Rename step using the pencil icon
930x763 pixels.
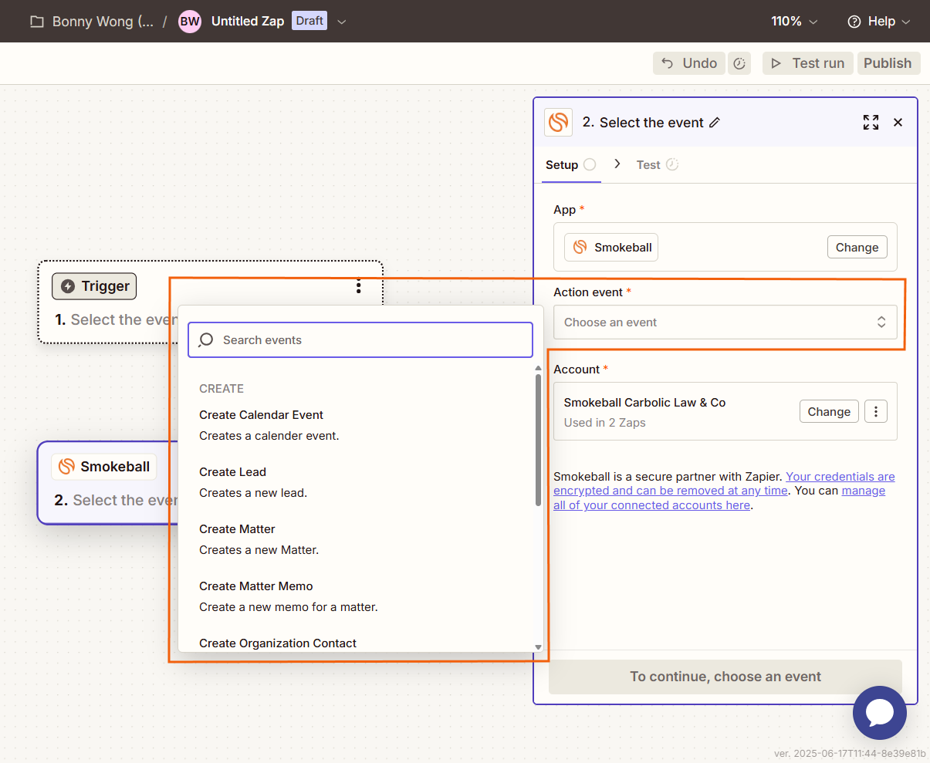[715, 123]
